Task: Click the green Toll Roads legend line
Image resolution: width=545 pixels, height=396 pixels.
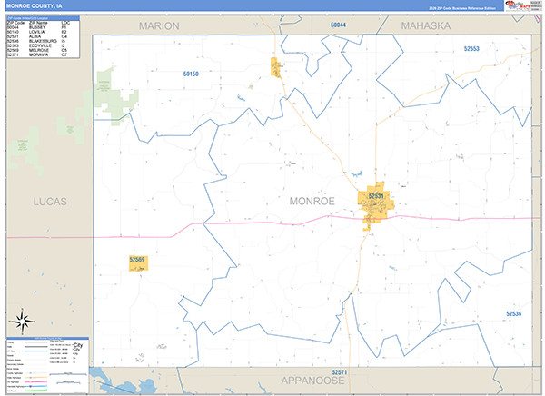Action: (x=35, y=391)
